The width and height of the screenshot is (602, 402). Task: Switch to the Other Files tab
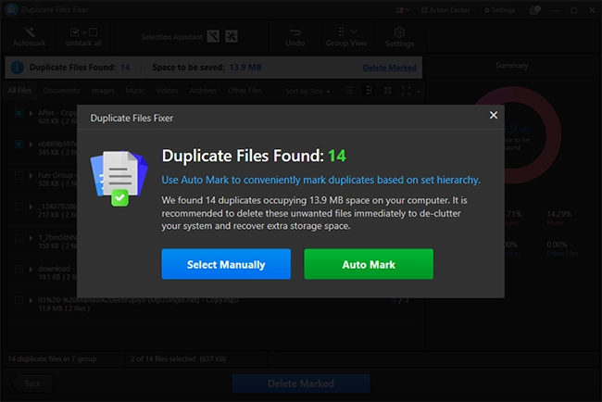click(x=245, y=91)
